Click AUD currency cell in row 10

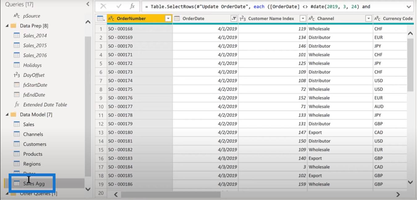390,106
